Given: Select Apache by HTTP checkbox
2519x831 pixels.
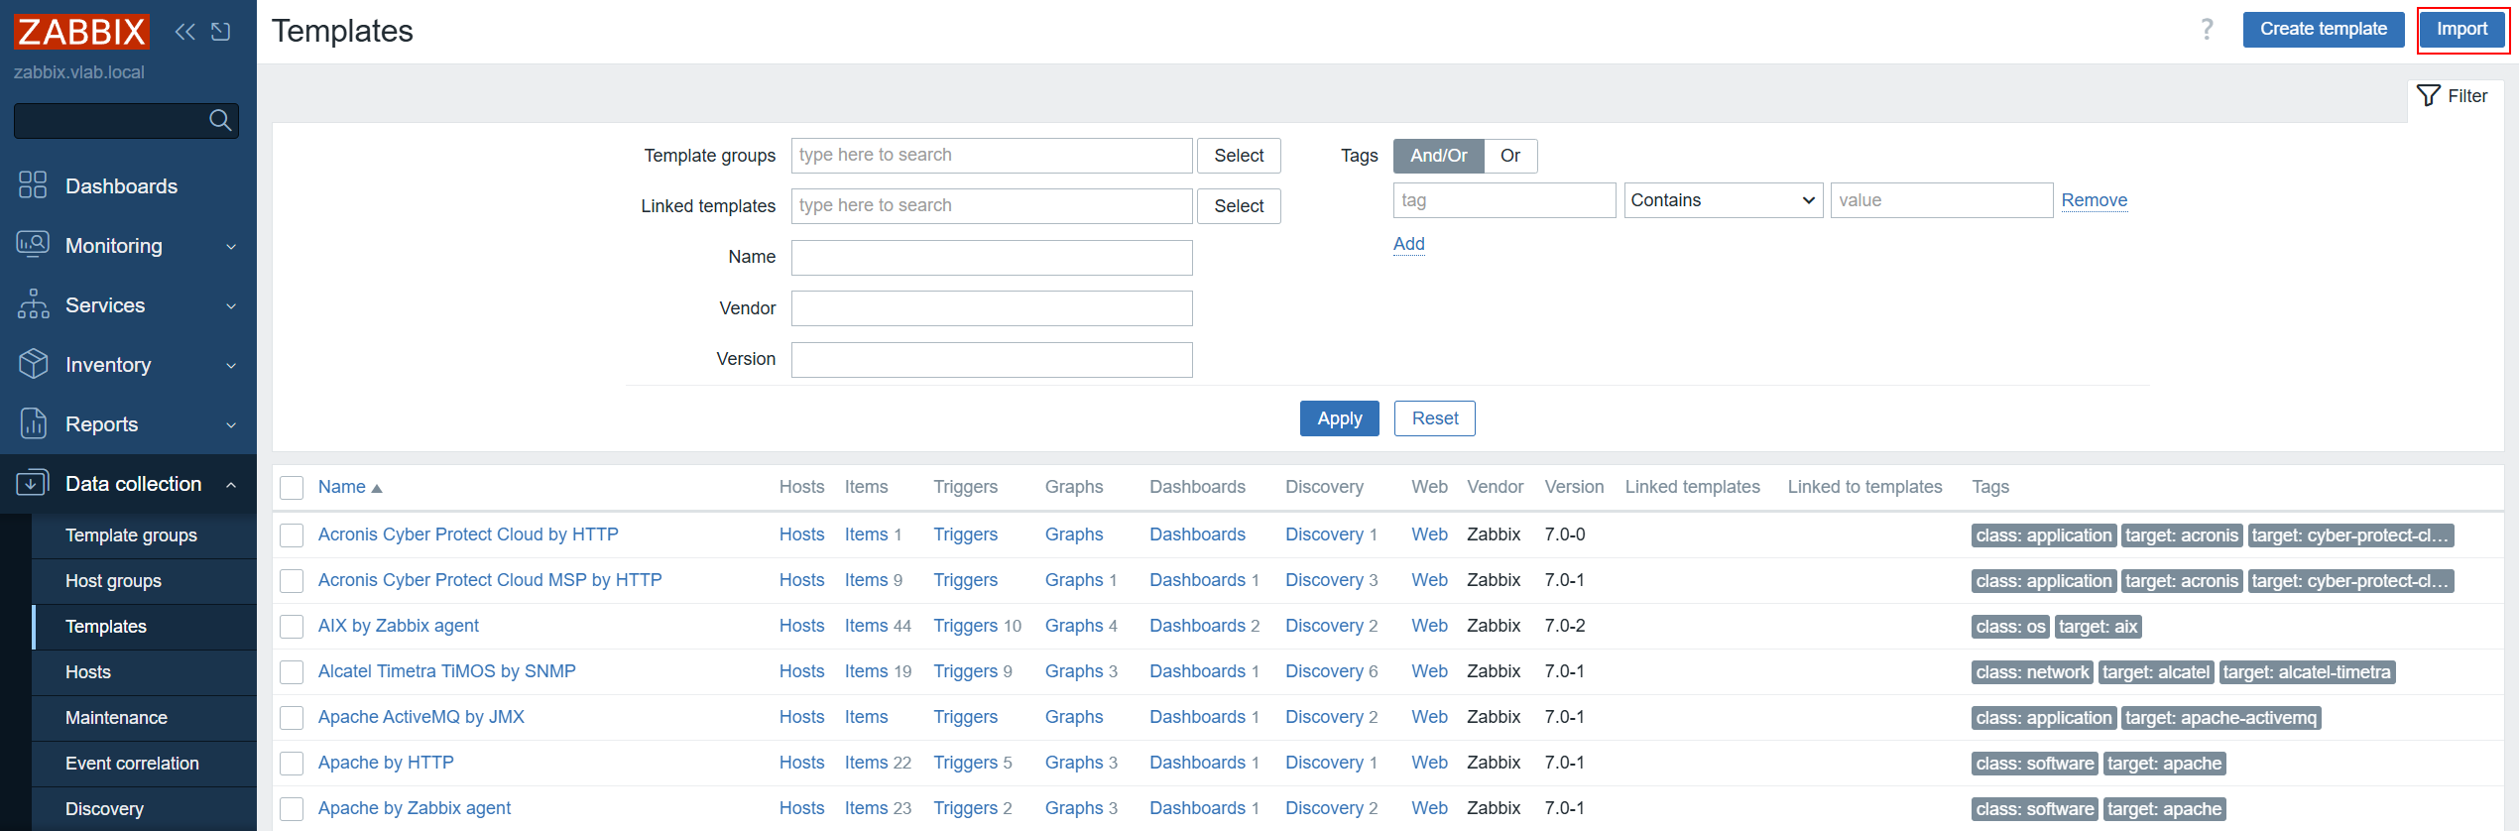Looking at the screenshot, I should coord(292,764).
